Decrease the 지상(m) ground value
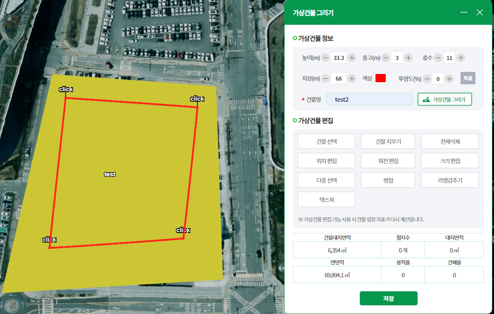Screen dimensions: 494x314 coord(325,78)
